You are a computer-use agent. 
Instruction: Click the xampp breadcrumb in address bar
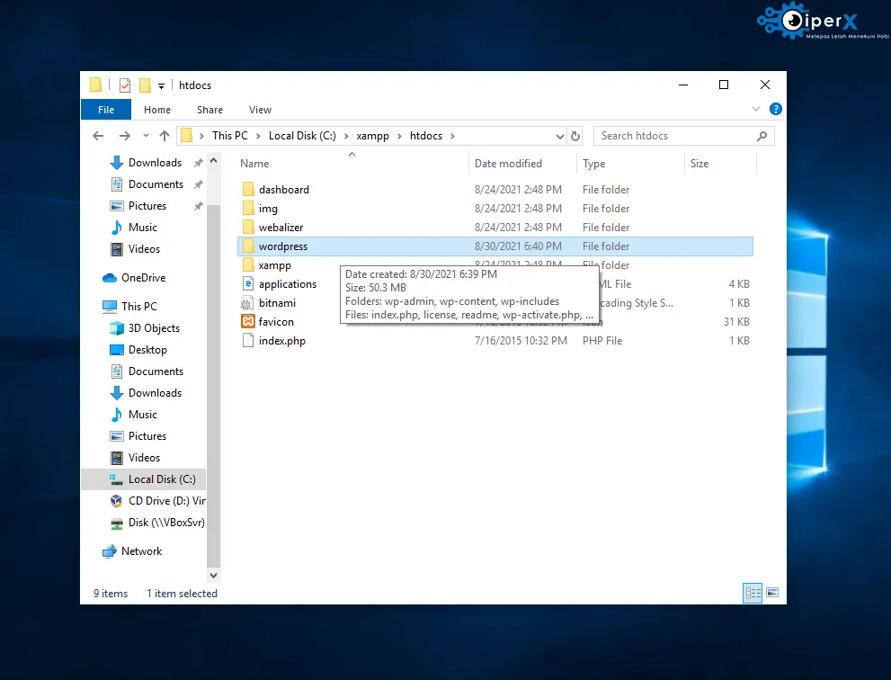pos(372,136)
